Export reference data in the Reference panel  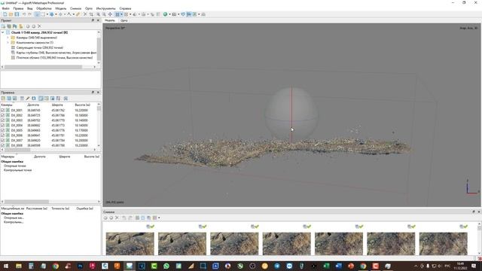pyautogui.click(x=9, y=99)
